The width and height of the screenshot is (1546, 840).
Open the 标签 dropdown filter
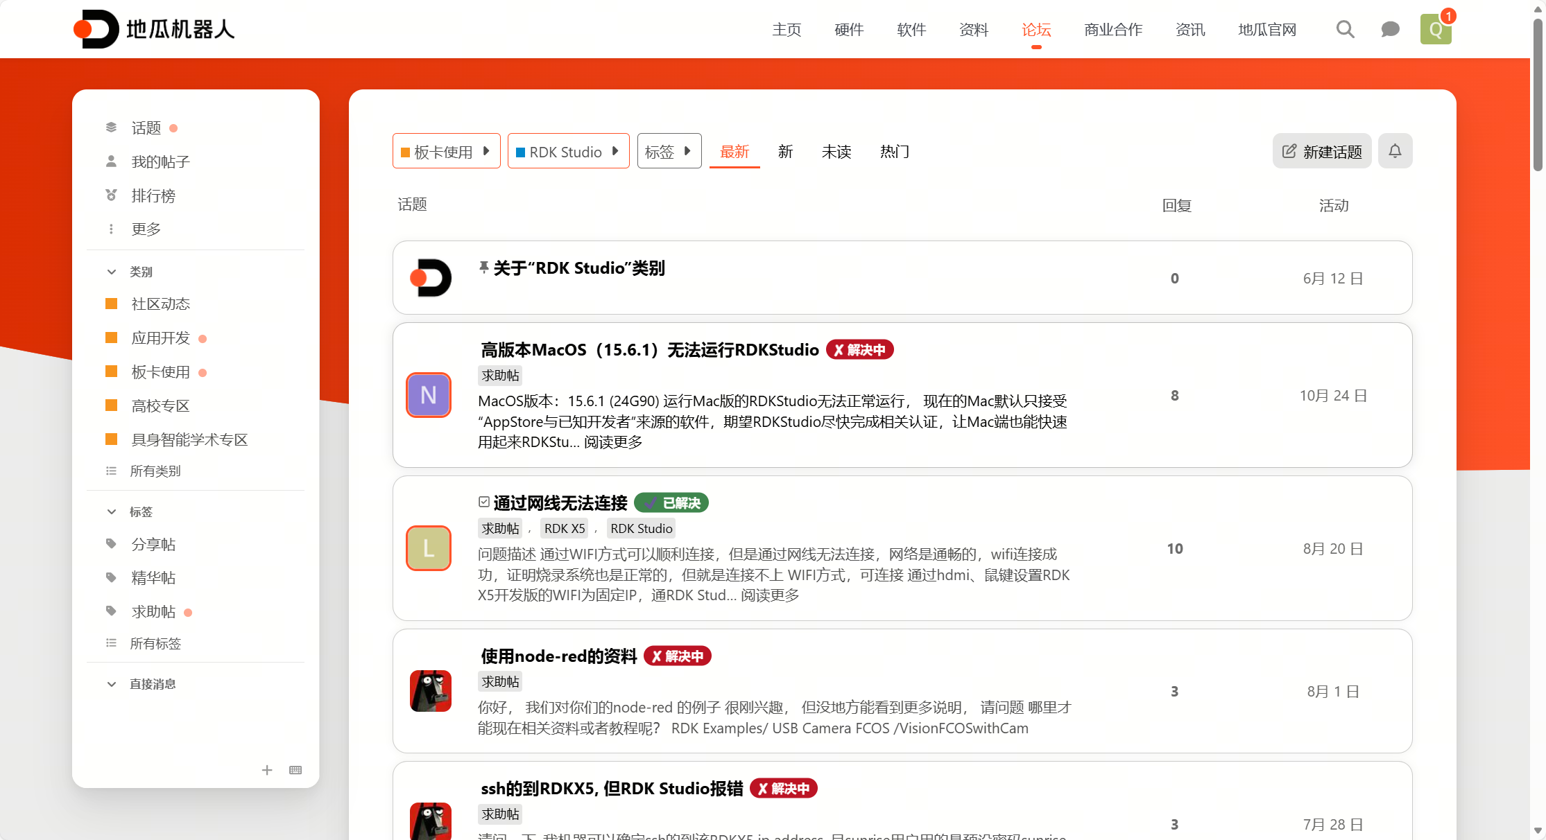[x=668, y=150]
